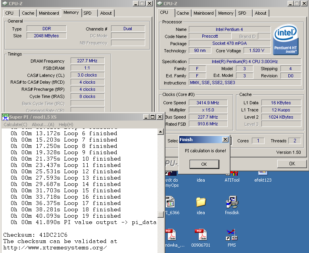Select SPD tab in left CPU-Z window
This screenshot has width=309, height=253.
[x=87, y=13]
